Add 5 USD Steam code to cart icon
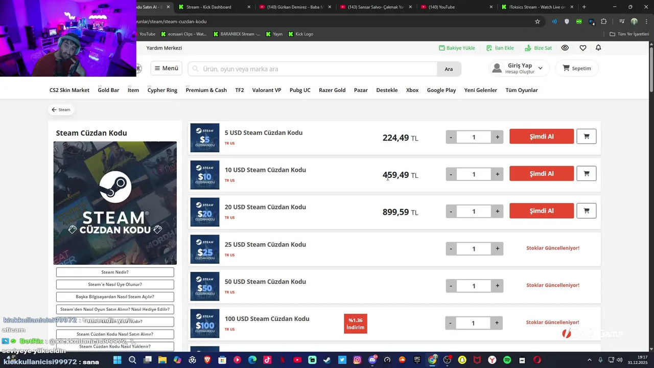 [x=587, y=136]
